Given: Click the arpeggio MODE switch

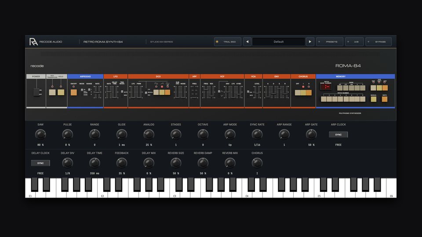Looking at the screenshot, I should pos(82,92).
